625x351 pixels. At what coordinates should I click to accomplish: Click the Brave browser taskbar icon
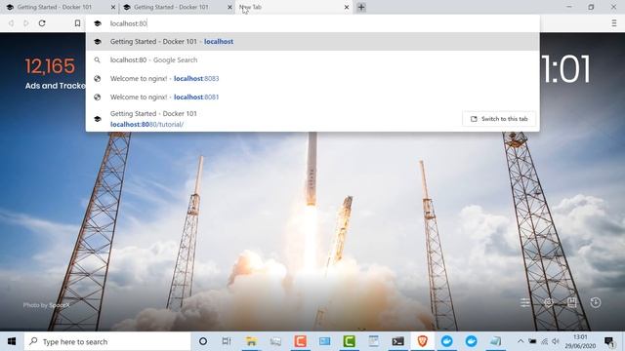[423, 341]
